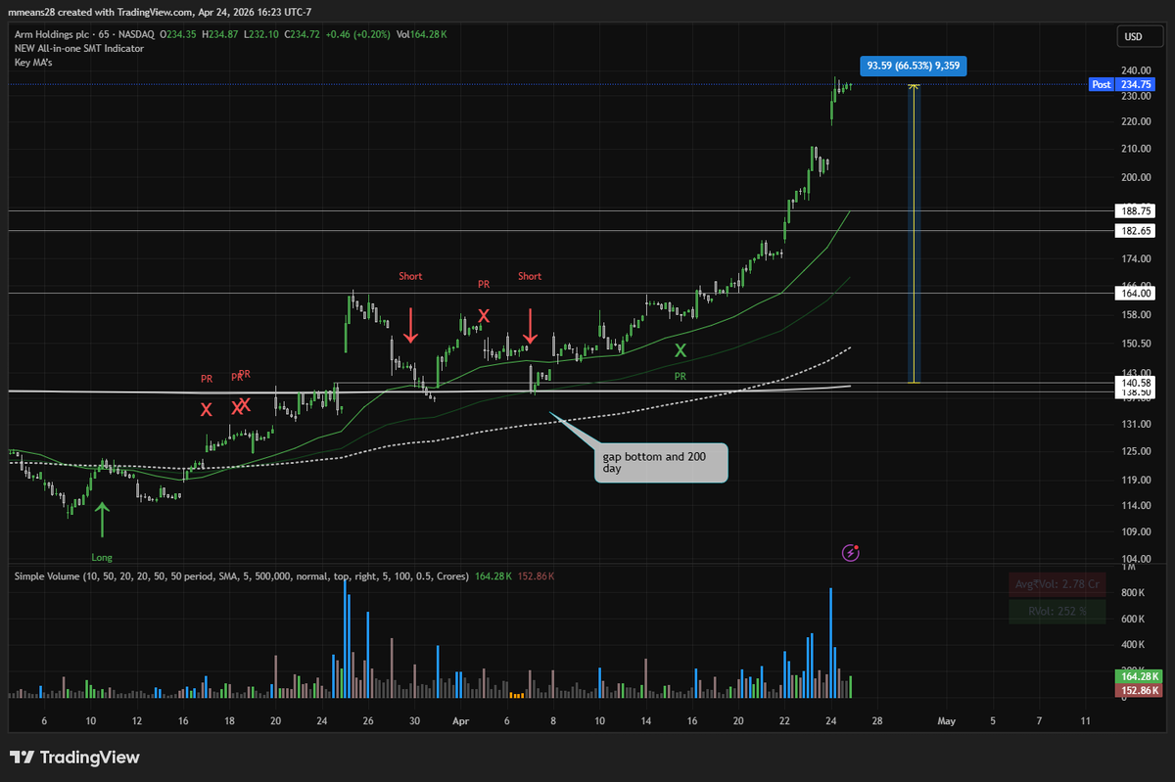This screenshot has height=782, width=1175.
Task: Click the RVol: 252 % box
Action: (1057, 612)
